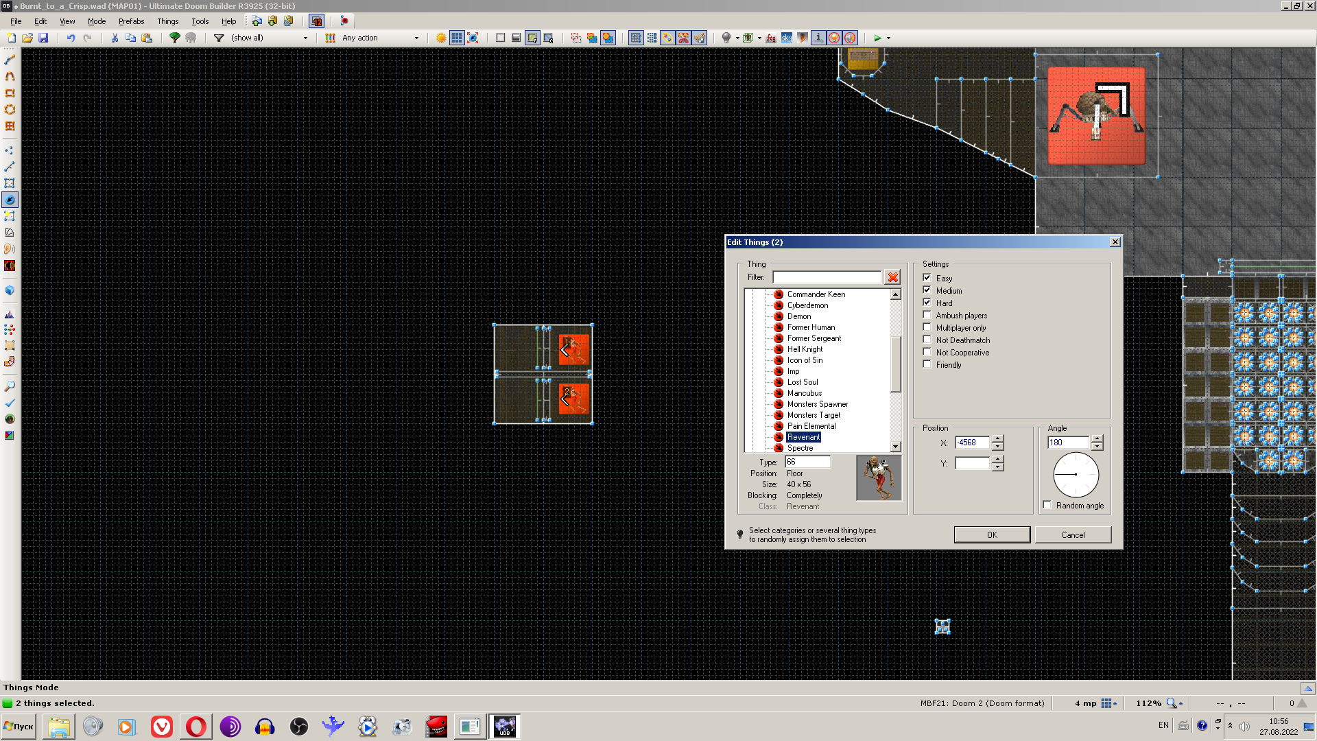This screenshot has height=741, width=1317.
Task: Check the Not Cooperative option
Action: [x=927, y=352]
